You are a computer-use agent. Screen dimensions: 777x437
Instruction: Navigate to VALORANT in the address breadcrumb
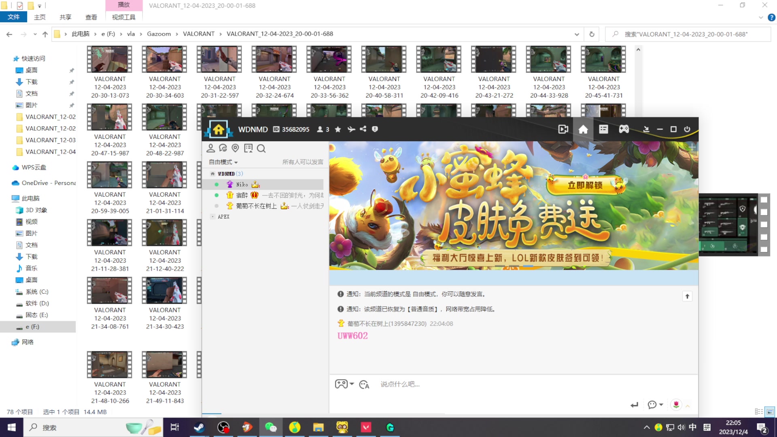198,34
